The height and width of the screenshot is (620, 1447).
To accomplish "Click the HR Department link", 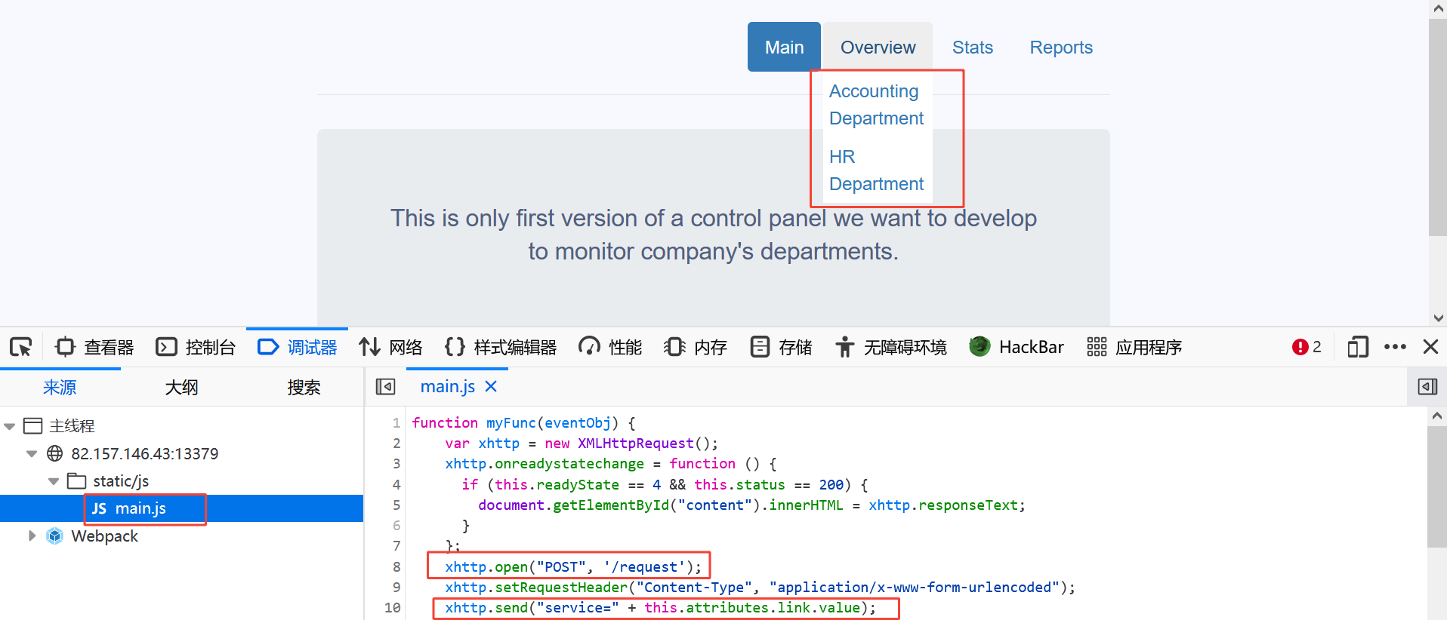I will (876, 170).
